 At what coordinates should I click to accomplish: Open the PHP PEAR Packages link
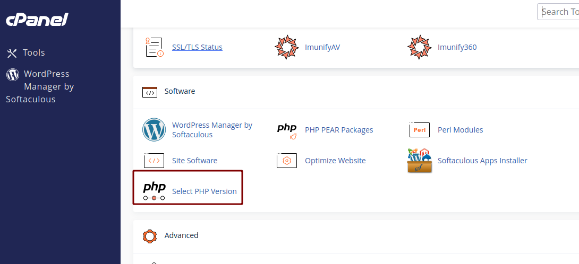pos(339,130)
